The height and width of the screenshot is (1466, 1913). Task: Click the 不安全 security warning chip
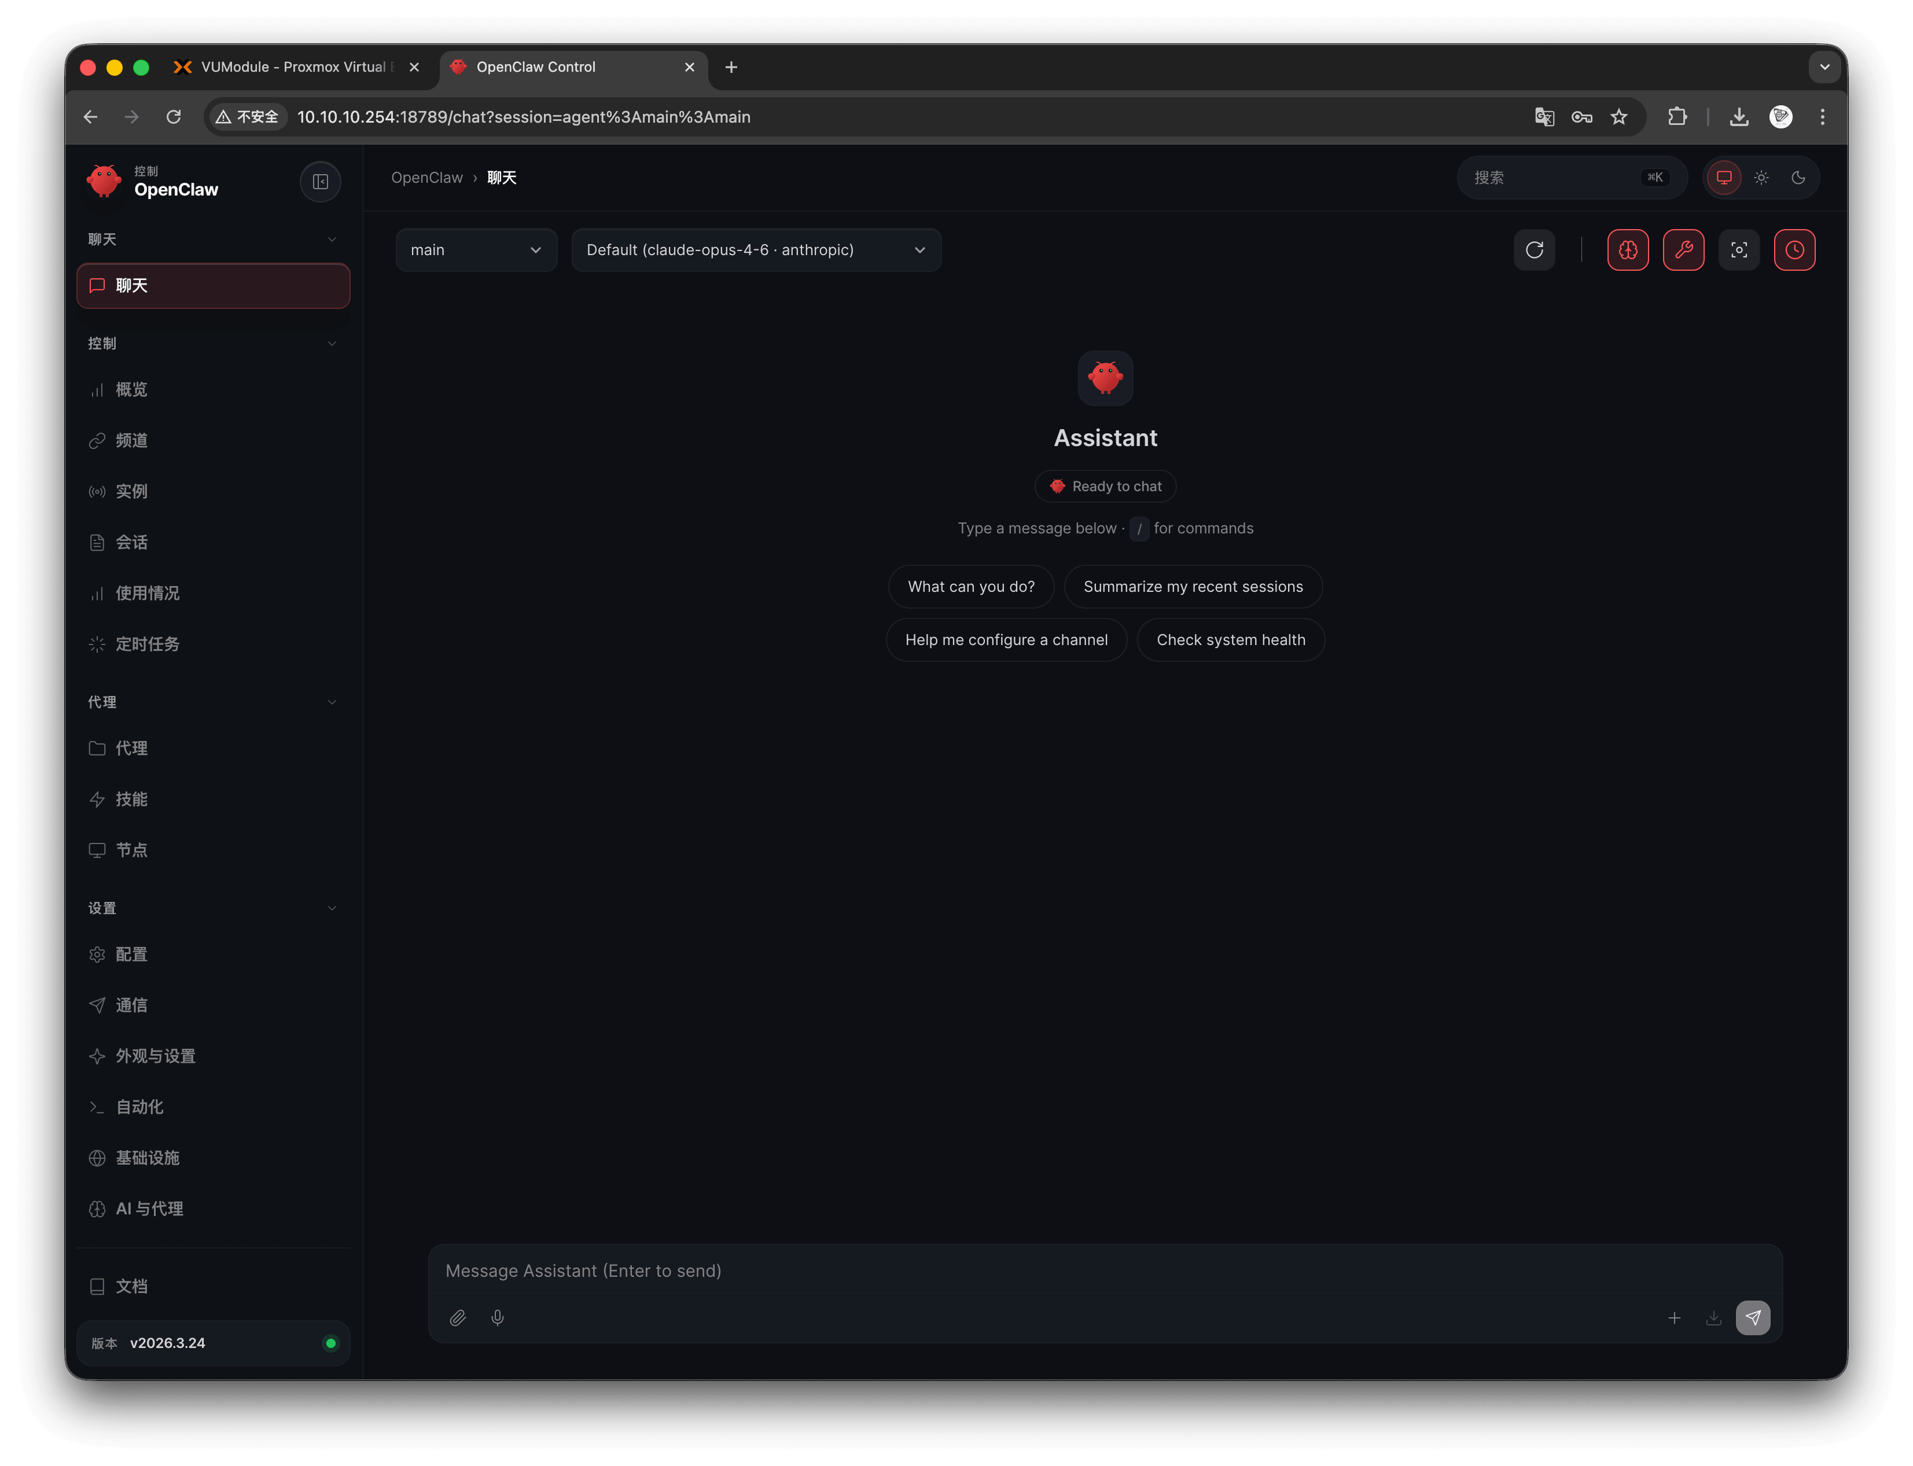point(248,117)
